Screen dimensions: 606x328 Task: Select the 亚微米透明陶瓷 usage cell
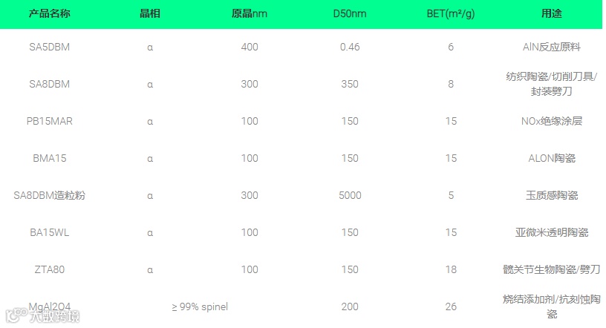[552, 232]
